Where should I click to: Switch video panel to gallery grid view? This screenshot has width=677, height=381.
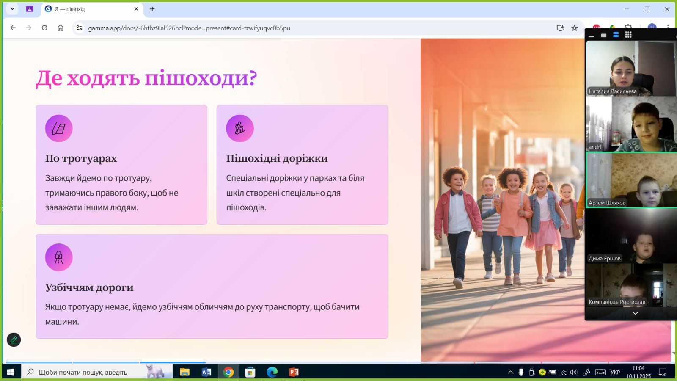tap(628, 35)
